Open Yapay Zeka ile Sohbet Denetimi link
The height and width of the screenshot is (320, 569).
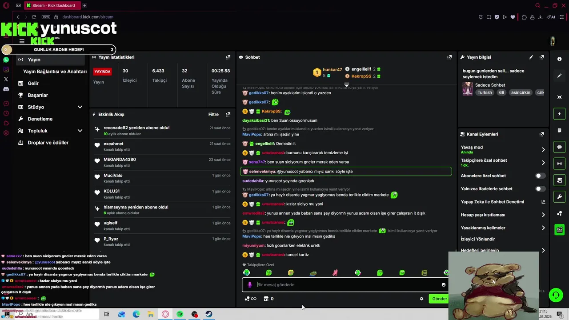[502, 202]
